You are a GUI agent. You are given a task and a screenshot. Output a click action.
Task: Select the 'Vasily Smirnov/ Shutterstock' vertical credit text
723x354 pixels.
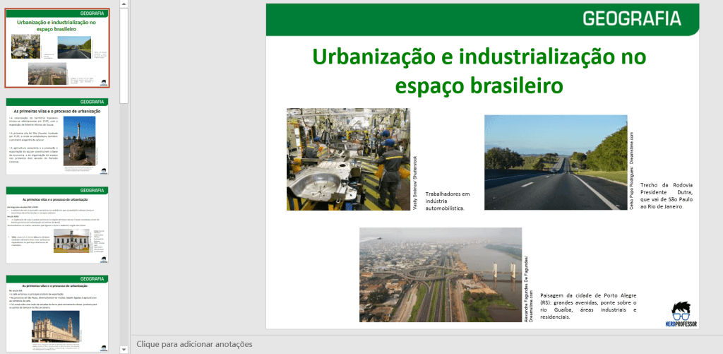(x=416, y=182)
